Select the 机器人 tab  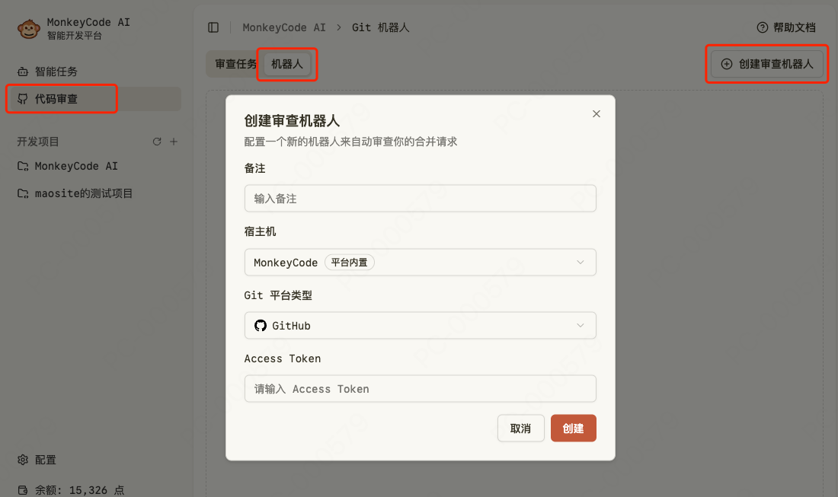coord(286,64)
